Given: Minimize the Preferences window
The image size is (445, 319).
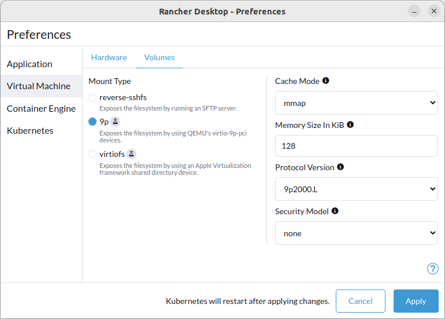Looking at the screenshot, I should point(414,12).
